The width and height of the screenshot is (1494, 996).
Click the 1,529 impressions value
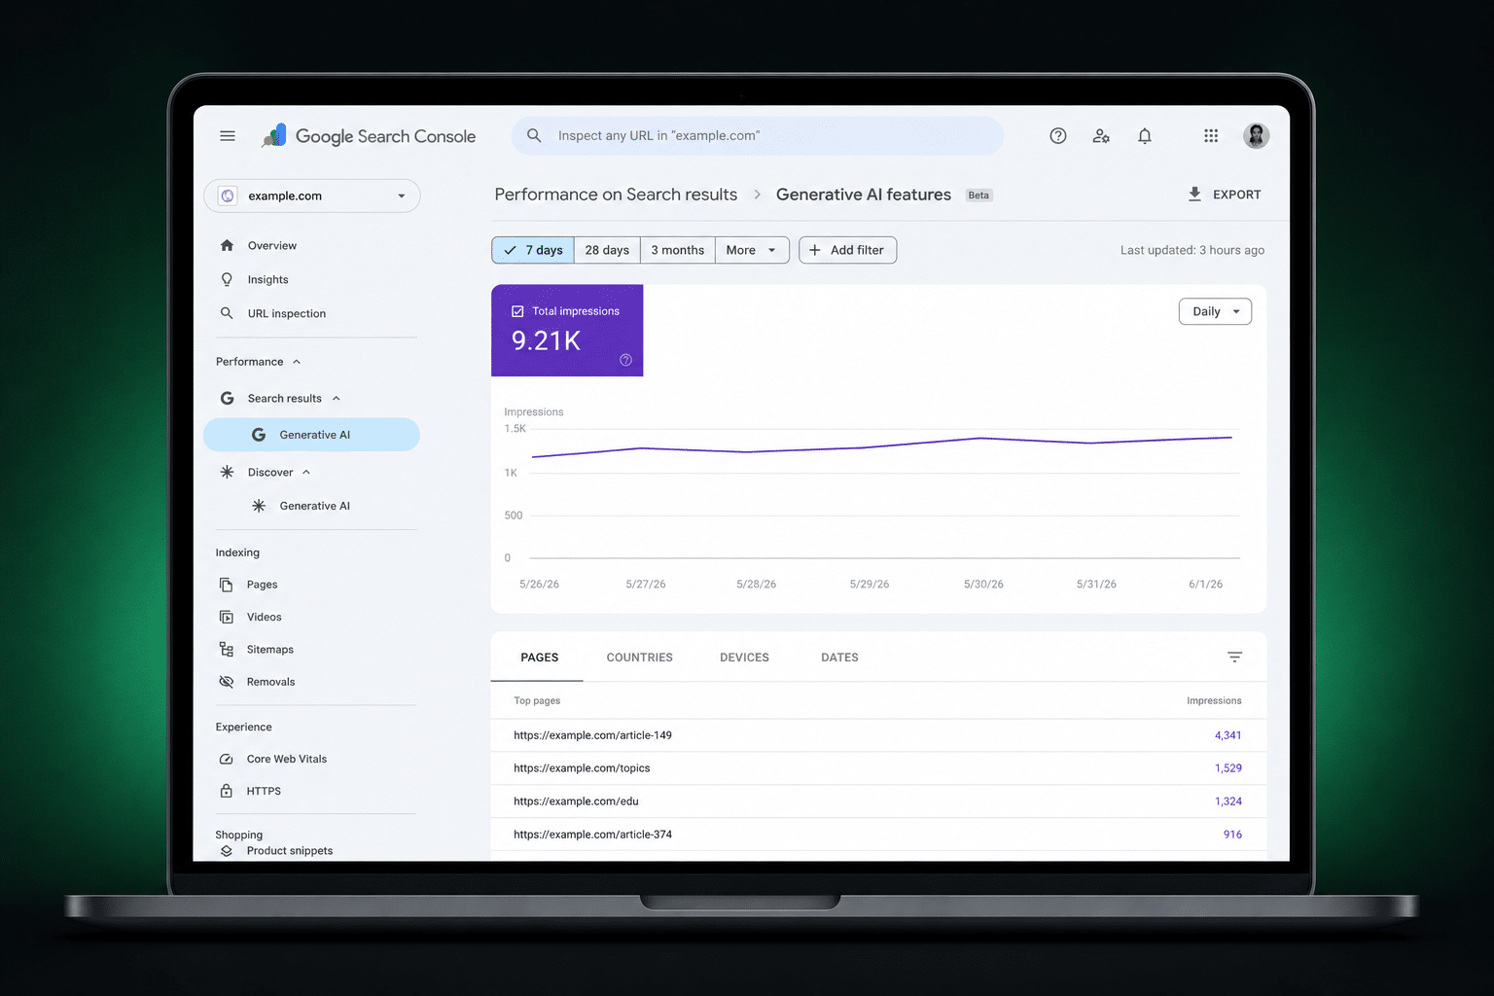click(1227, 768)
